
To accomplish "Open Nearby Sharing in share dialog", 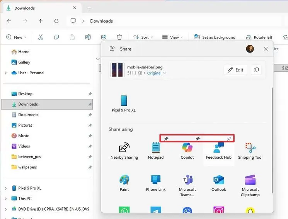I will click(124, 151).
